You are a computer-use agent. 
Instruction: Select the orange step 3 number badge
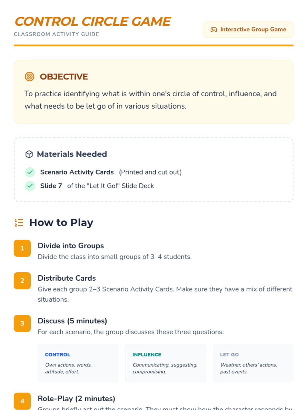click(22, 323)
